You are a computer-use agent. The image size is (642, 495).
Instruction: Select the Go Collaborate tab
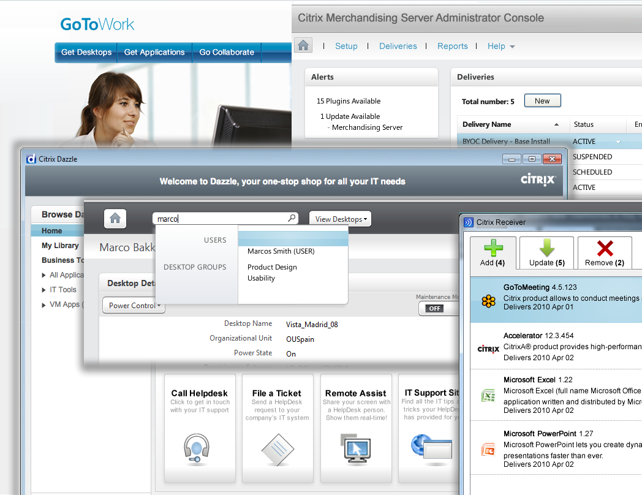coord(227,53)
